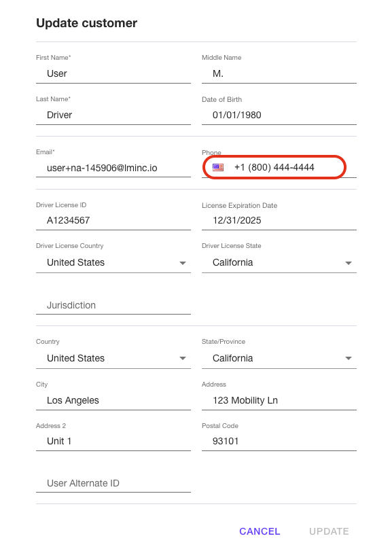Image resolution: width=390 pixels, height=551 pixels.
Task: Expand the State/Province dropdown arrow
Action: pos(348,359)
